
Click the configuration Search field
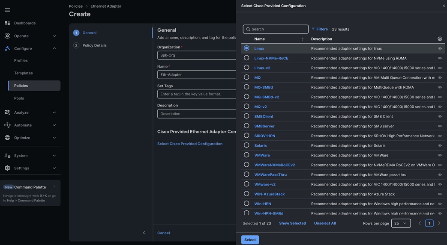tap(276, 29)
